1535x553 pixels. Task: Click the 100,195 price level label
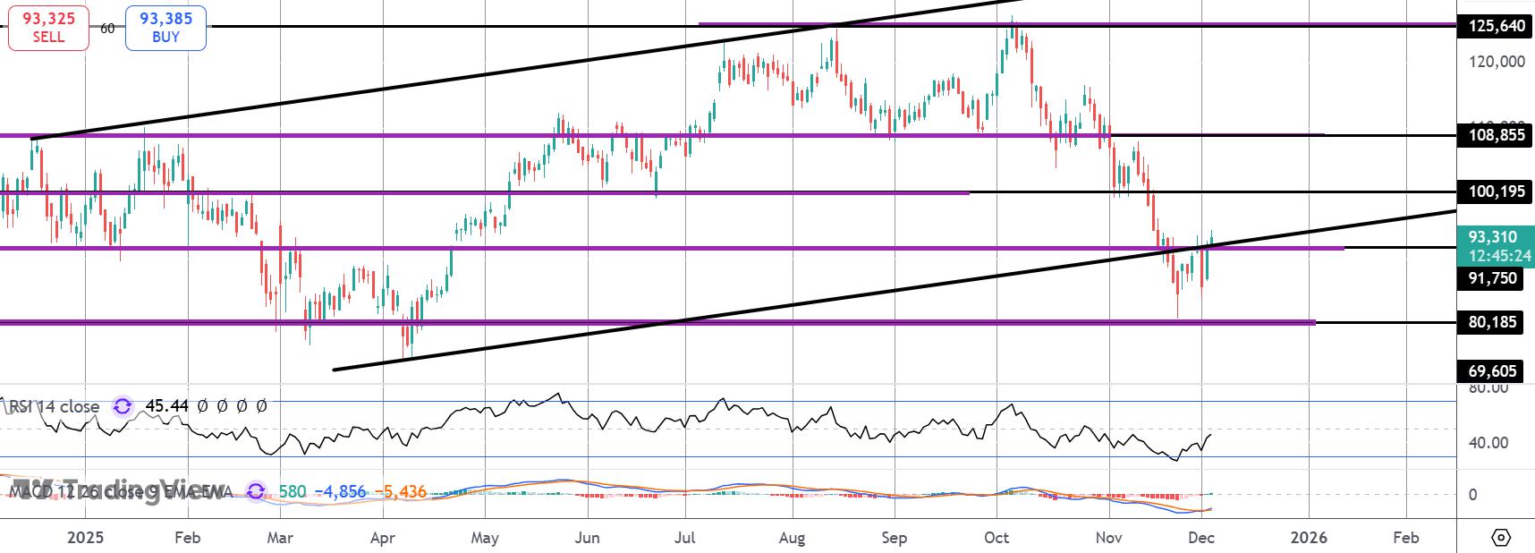click(x=1497, y=191)
